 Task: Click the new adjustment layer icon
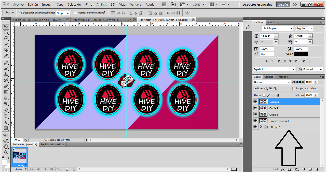click(297, 169)
